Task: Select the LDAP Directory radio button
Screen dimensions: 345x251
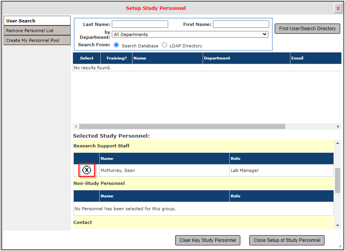Action: (164, 45)
